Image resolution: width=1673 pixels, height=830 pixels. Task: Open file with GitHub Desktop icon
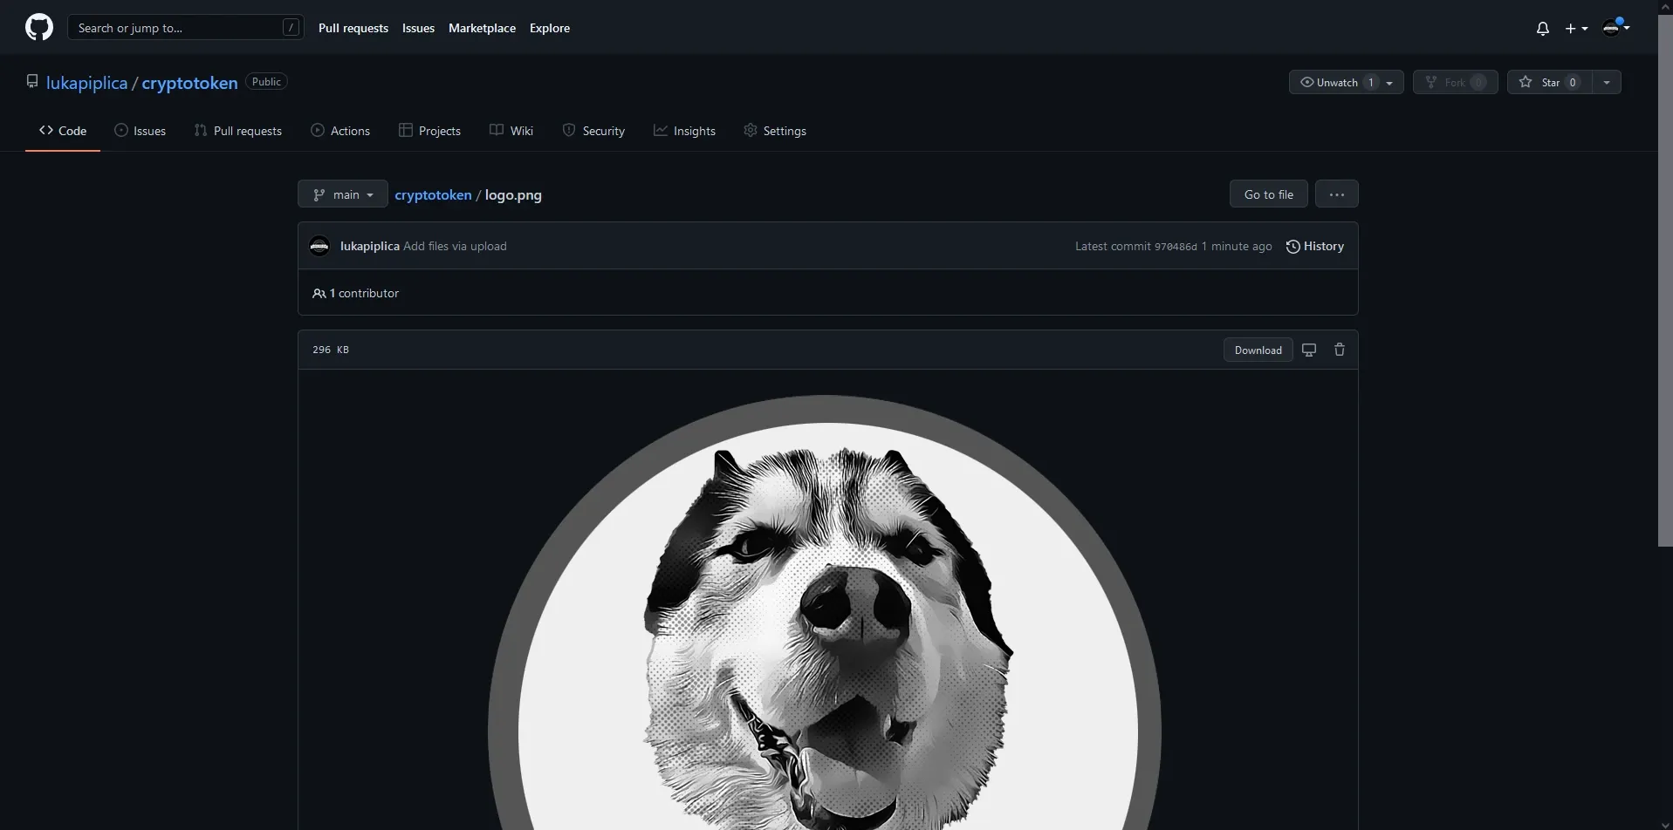click(1309, 350)
